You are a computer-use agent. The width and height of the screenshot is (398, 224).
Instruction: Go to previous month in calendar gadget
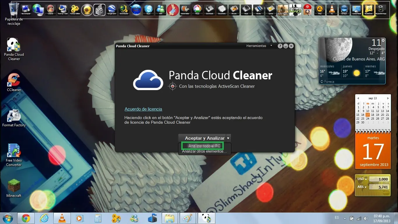click(x=358, y=98)
